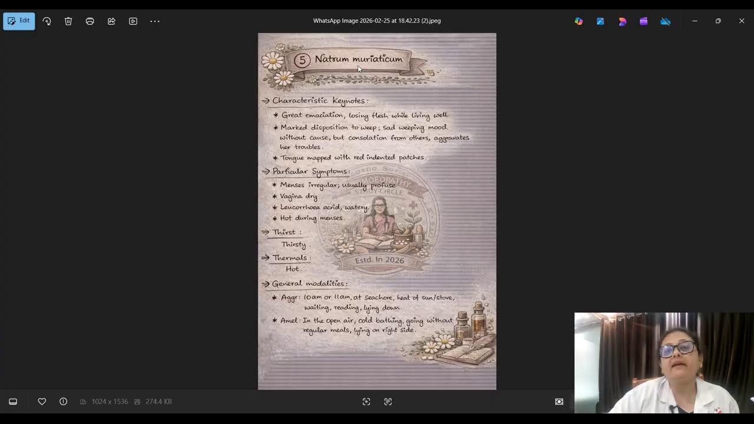Show file info using the info icon
This screenshot has height=424, width=754.
pos(63,402)
